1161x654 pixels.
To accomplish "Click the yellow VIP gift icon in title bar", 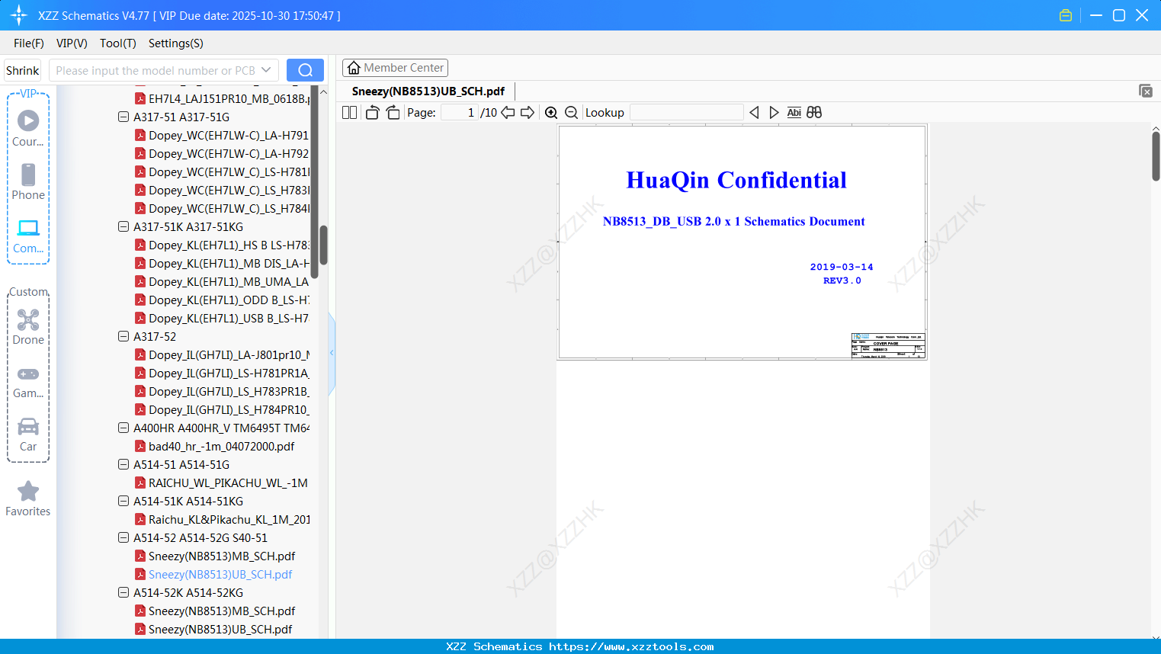I will tap(1066, 15).
